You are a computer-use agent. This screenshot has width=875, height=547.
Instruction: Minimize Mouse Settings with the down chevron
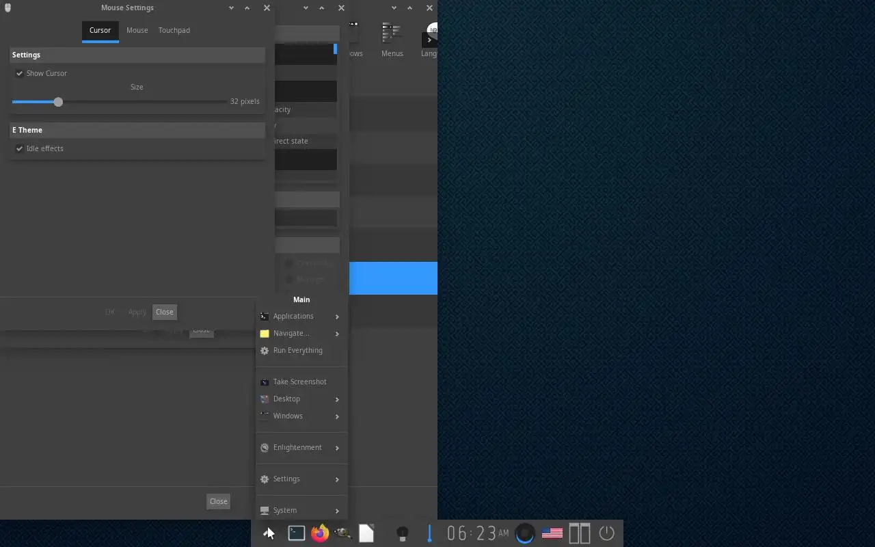coord(231,8)
